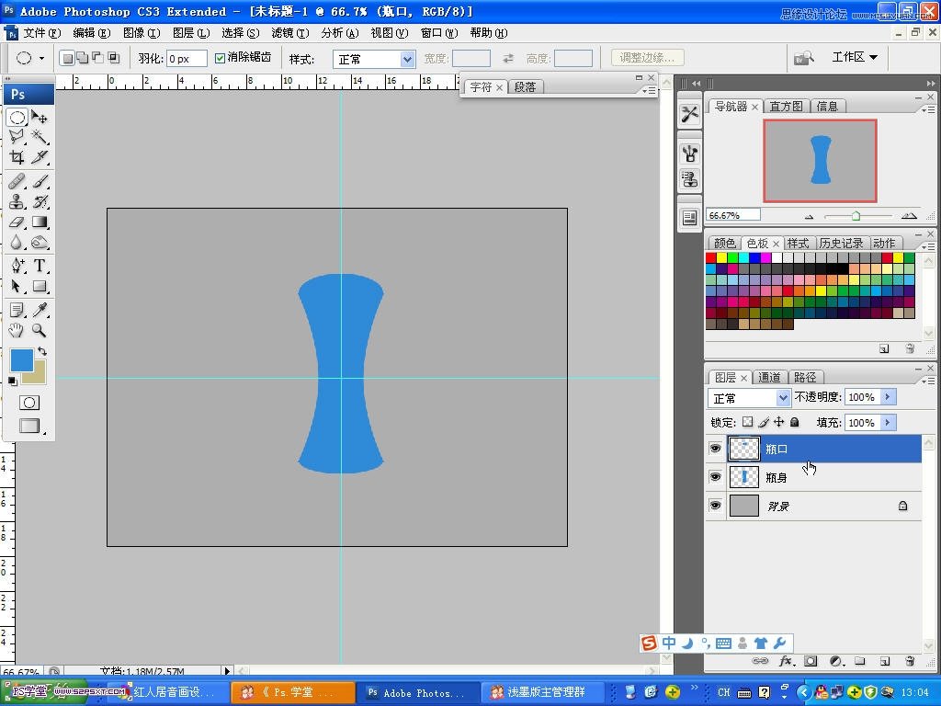The width and height of the screenshot is (941, 706).
Task: Select the Eyedropper tool
Action: [40, 311]
